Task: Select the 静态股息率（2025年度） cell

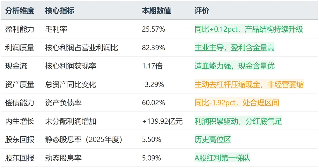Action: (x=84, y=140)
